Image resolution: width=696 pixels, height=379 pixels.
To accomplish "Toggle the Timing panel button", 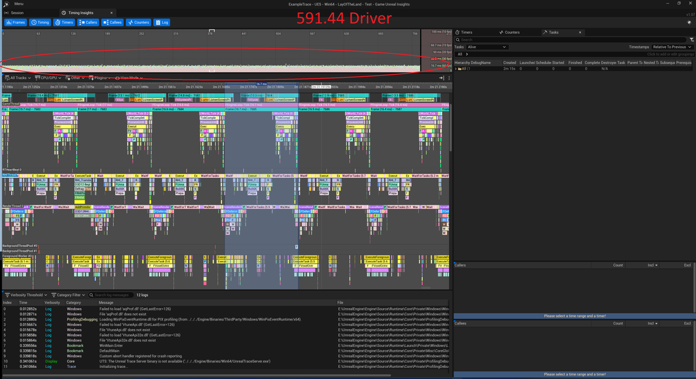I will coord(40,22).
